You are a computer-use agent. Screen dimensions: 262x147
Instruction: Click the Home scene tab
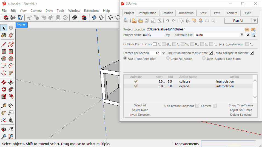point(21,25)
